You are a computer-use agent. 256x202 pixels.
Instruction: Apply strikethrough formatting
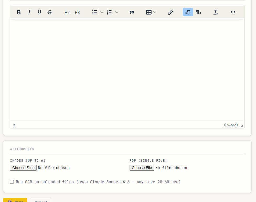(50, 12)
